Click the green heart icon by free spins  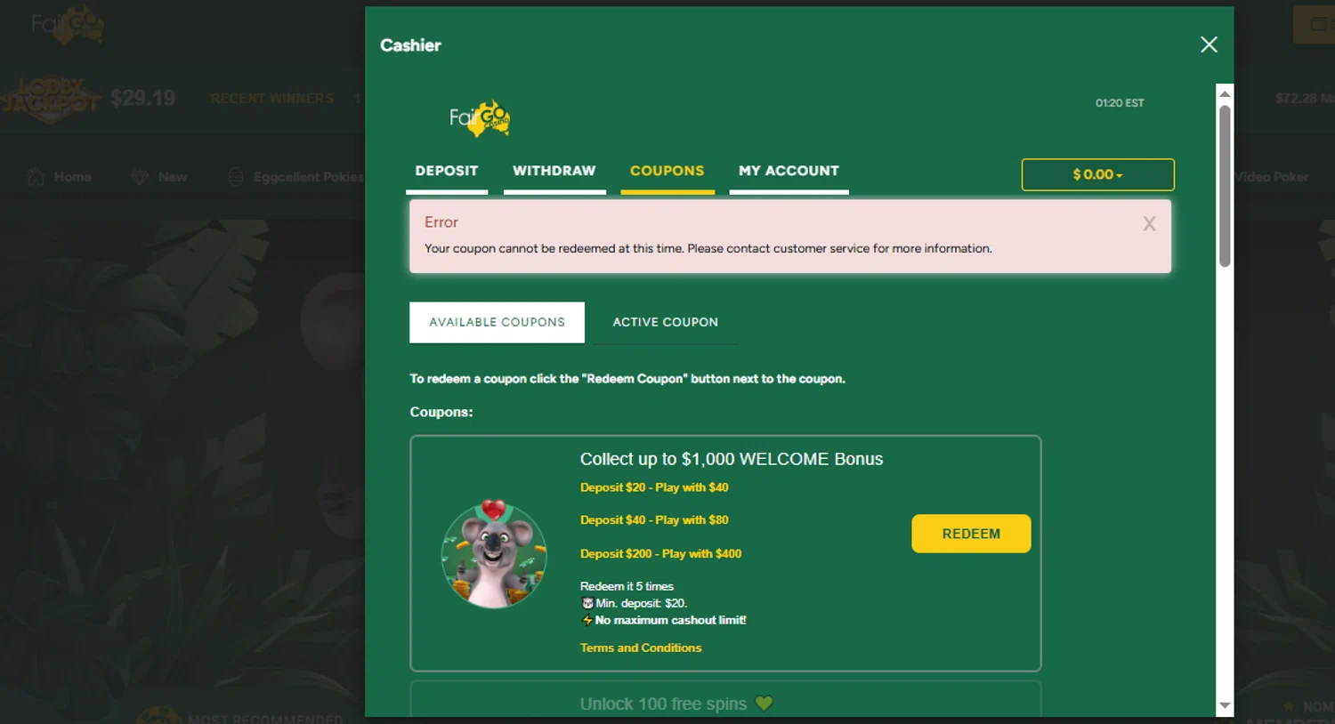point(764,704)
